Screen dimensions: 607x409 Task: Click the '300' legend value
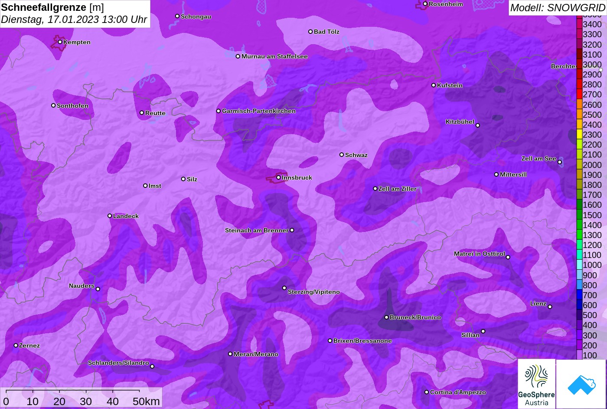pos(590,335)
